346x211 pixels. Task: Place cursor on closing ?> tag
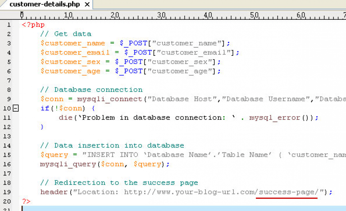pos(26,201)
